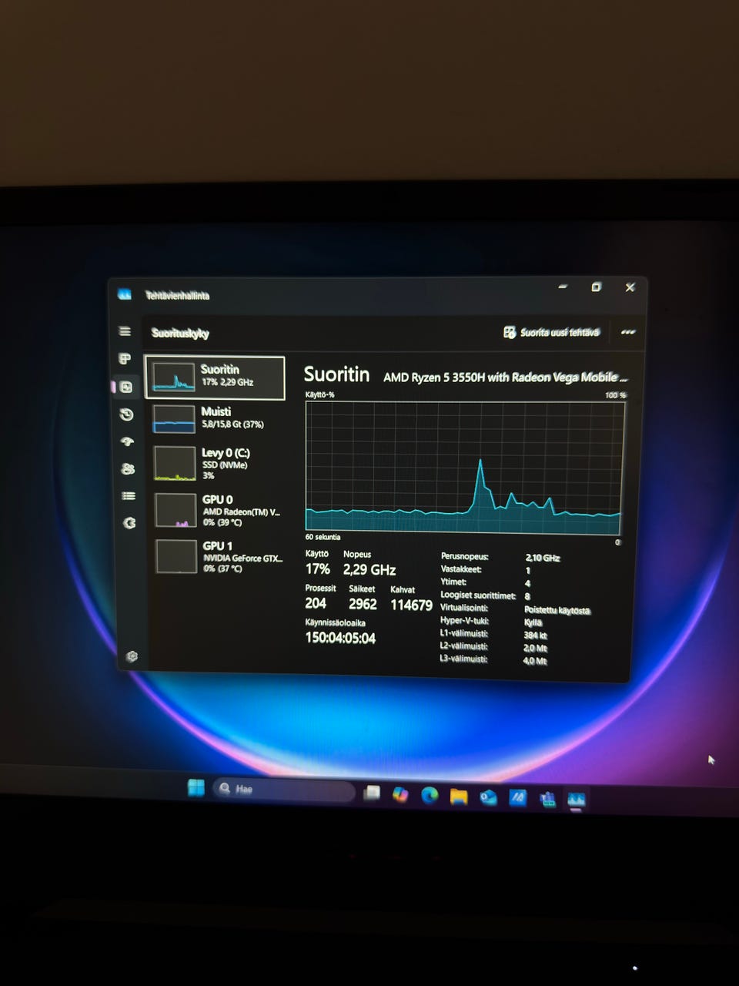Click the CPU usage graph
Screen dimensions: 739x986
pyautogui.click(x=463, y=468)
